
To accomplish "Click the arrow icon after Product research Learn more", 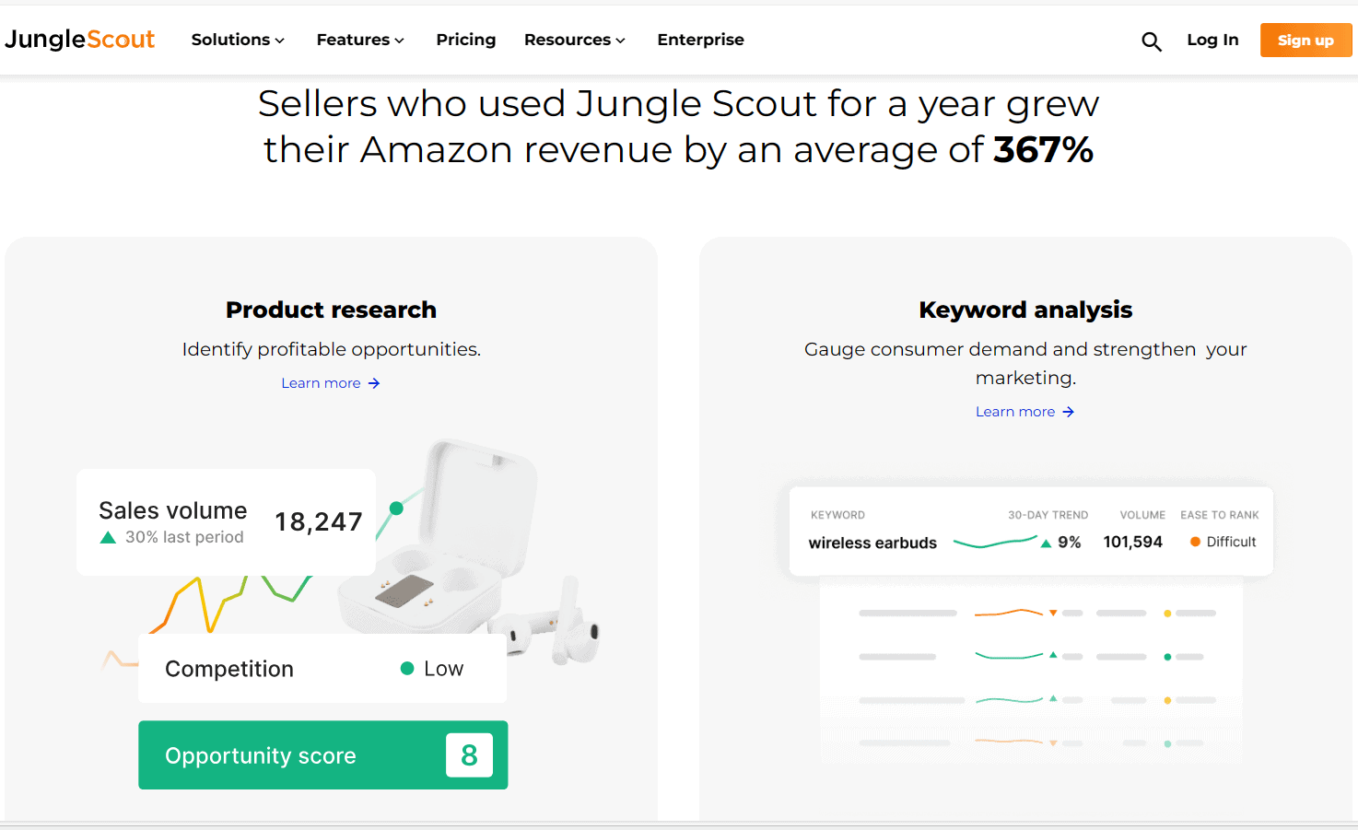I will [x=374, y=383].
